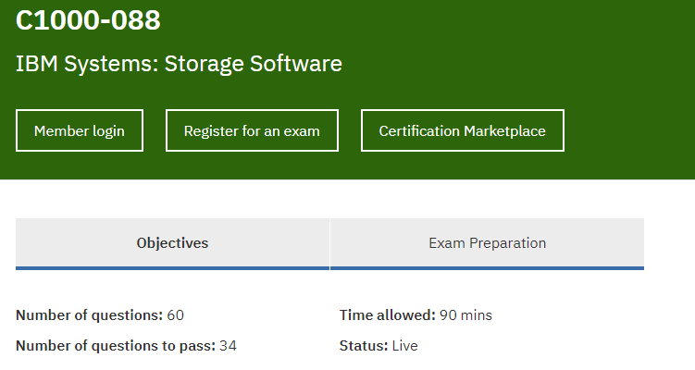Select the Number of questions to pass: 34 text
This screenshot has width=695, height=370.
pyautogui.click(x=126, y=346)
